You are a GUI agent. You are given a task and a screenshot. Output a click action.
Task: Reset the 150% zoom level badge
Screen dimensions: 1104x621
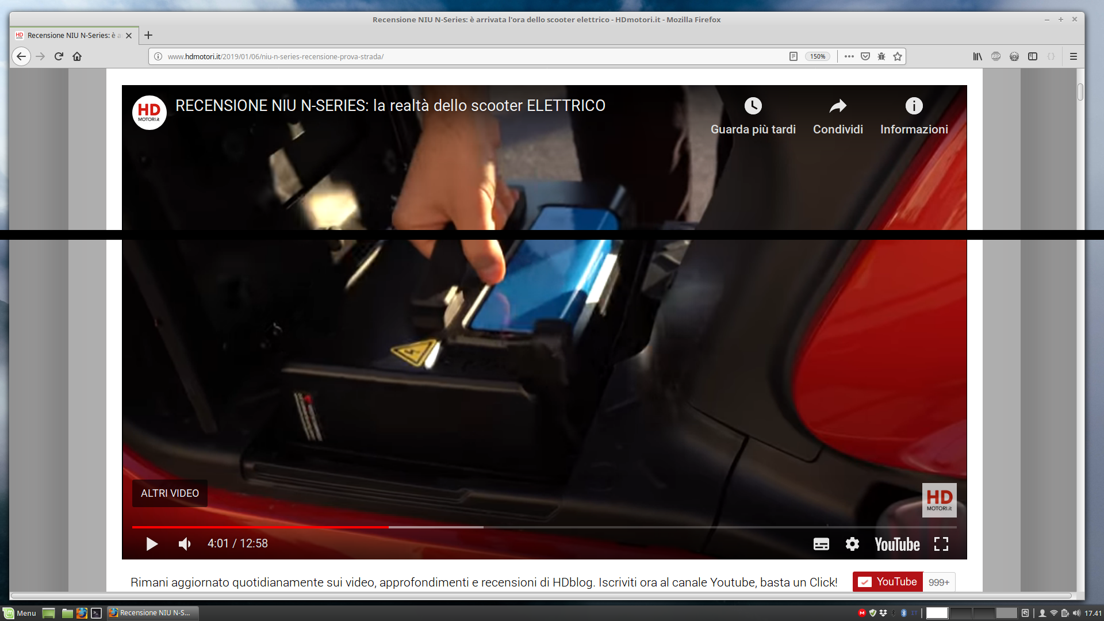click(x=818, y=56)
